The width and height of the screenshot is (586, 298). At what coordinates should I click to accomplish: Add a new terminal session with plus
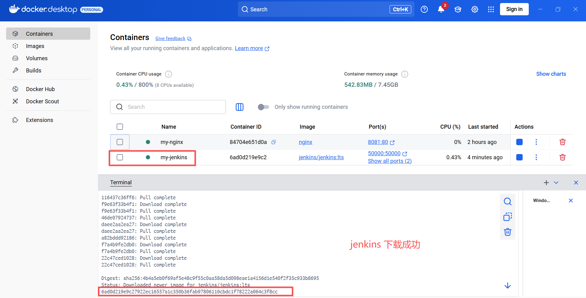coord(546,182)
